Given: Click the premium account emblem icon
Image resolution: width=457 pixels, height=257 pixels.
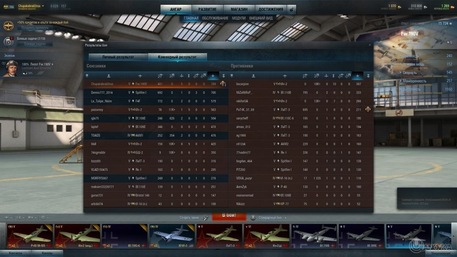Looking at the screenshot, I should tap(8, 25).
